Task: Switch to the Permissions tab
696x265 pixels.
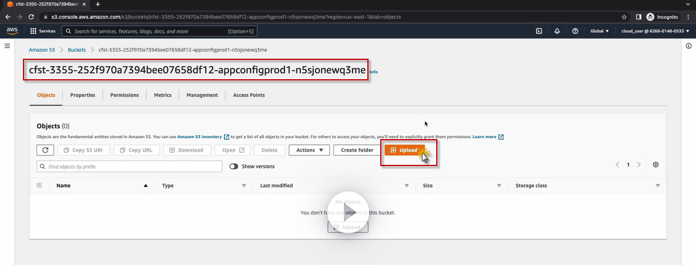Action: (124, 95)
